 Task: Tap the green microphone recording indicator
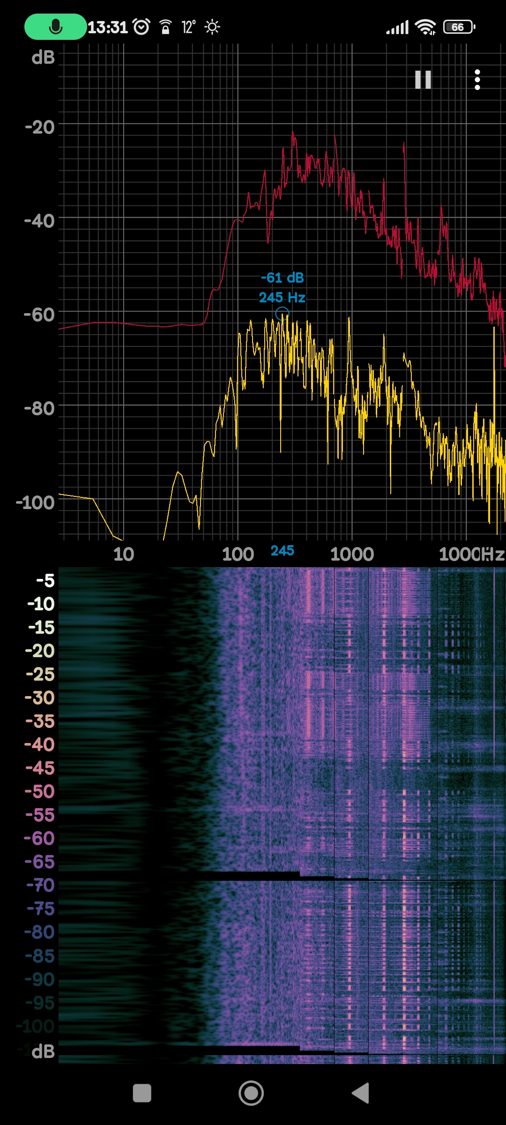55,27
